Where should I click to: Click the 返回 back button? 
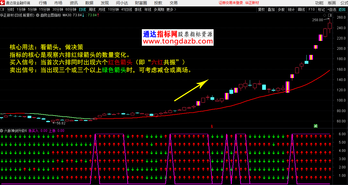[342, 9]
